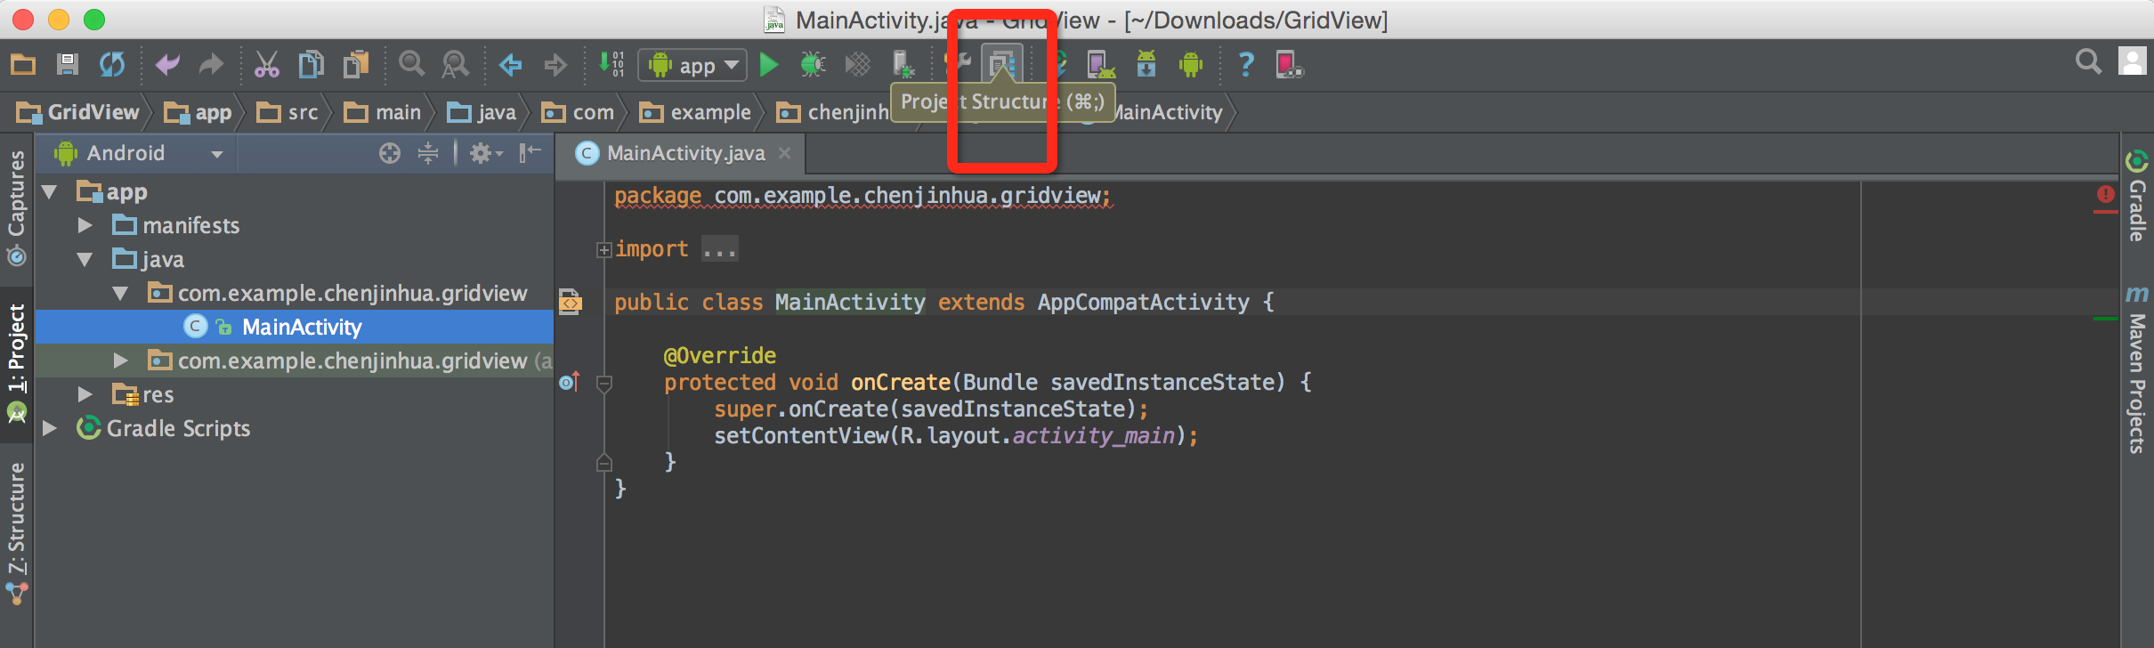Toggle the Z: Structure tool window

pyautogui.click(x=16, y=532)
